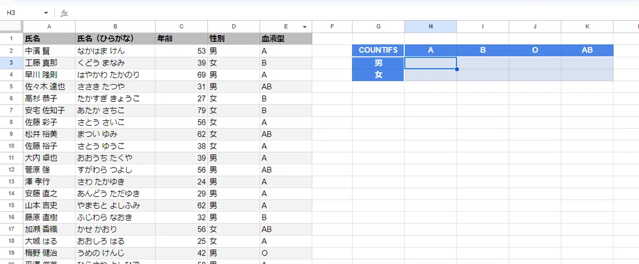Click the COUNTIFS header cell
Screen dimensions: 639x264
378,50
